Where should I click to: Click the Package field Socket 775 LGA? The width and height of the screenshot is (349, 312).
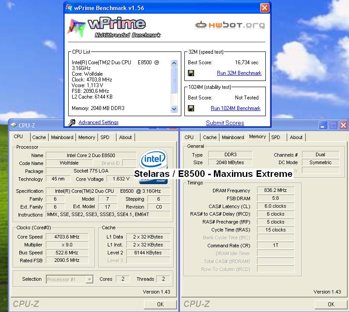tap(91, 171)
